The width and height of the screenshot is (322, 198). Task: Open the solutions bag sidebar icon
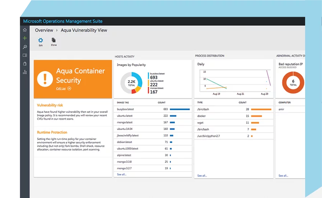coord(25,64)
